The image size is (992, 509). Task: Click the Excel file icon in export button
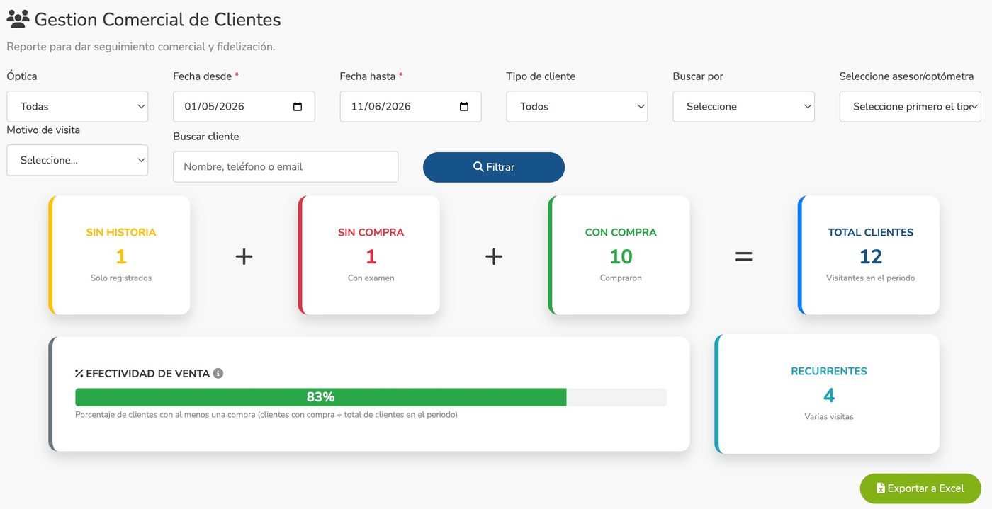click(x=881, y=488)
